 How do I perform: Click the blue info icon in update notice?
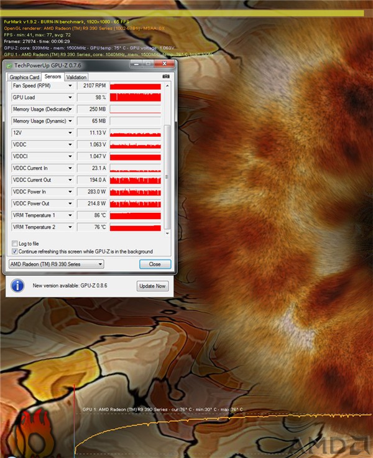pos(17,286)
